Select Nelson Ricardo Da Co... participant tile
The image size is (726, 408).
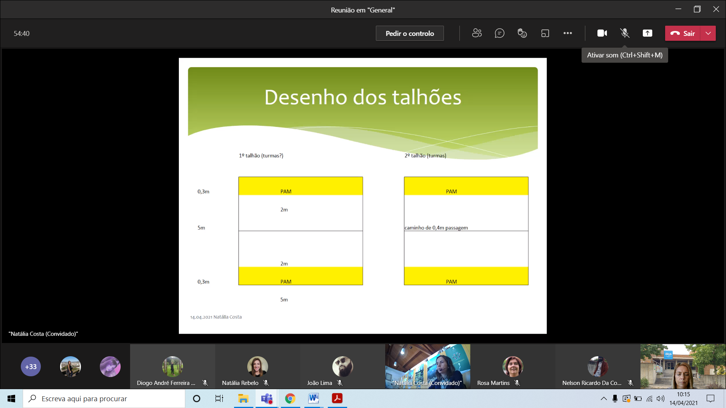[x=598, y=366]
